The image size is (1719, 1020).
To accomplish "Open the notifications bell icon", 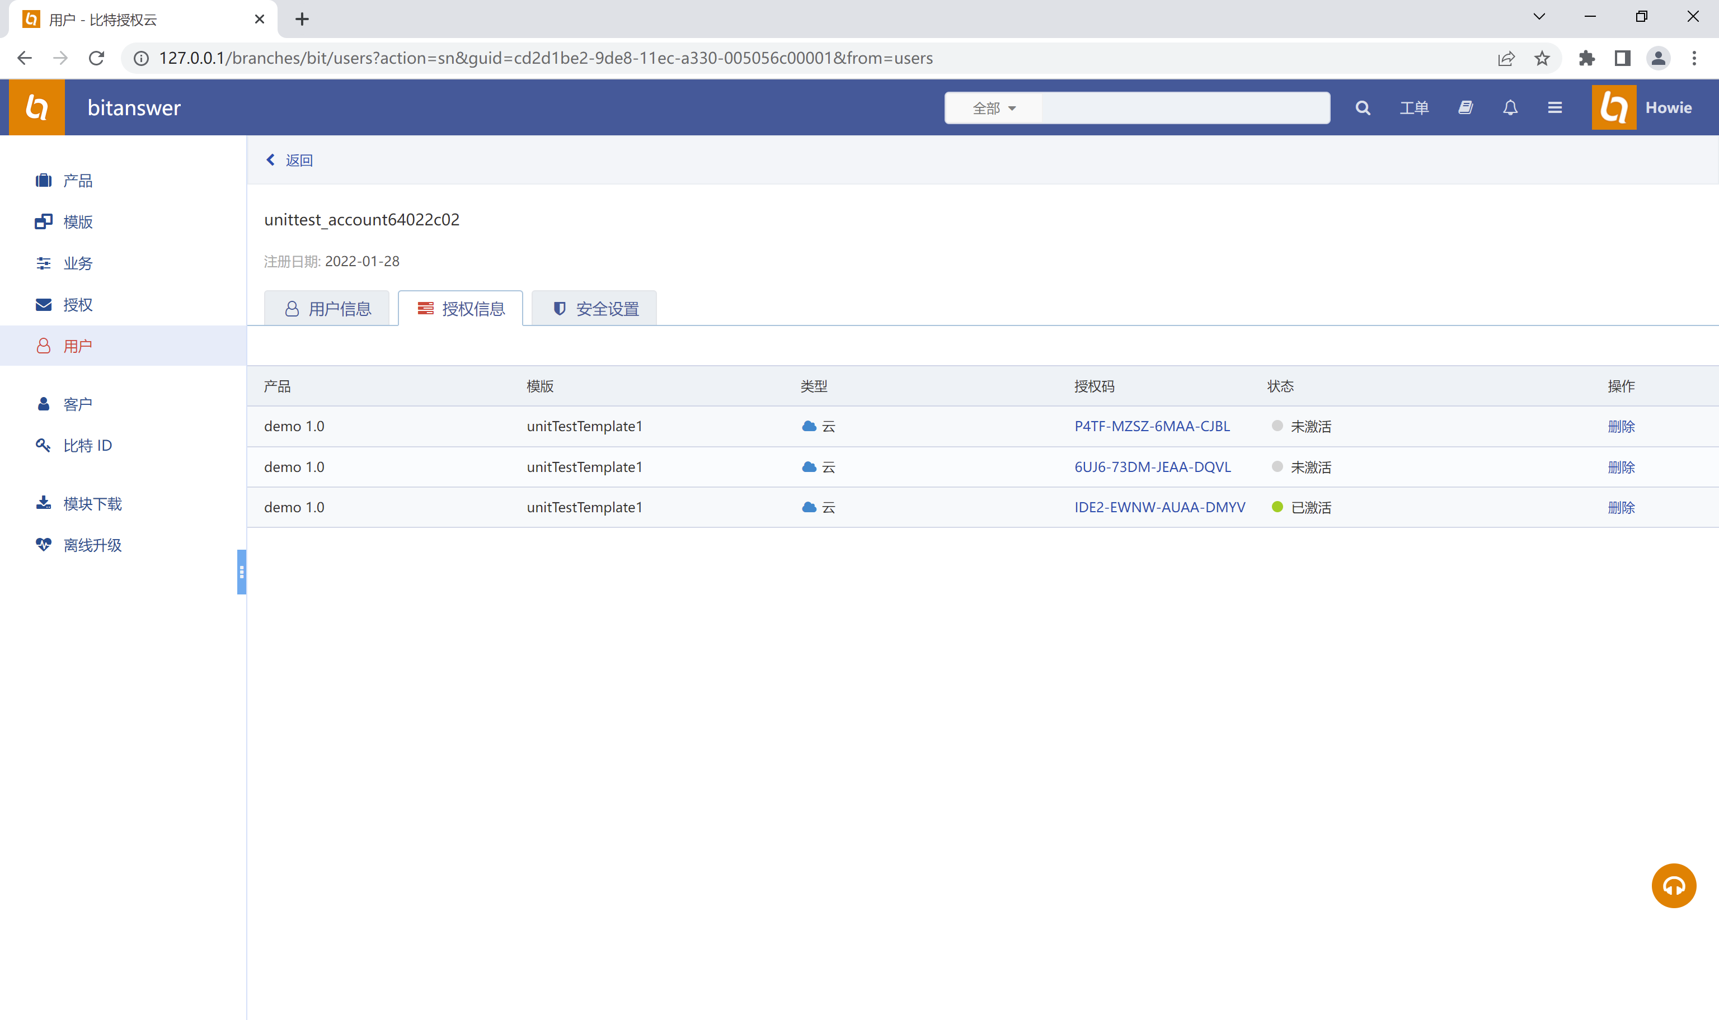I will [x=1510, y=108].
